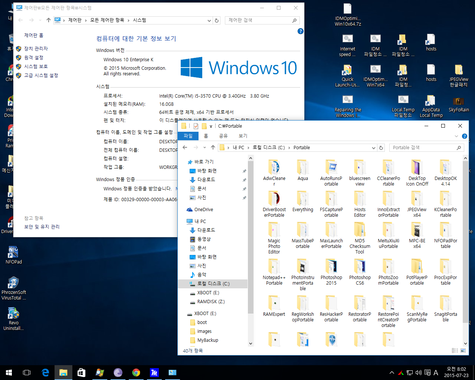Open the AutoRunsPortable folder
The width and height of the screenshot is (475, 380).
331,173
